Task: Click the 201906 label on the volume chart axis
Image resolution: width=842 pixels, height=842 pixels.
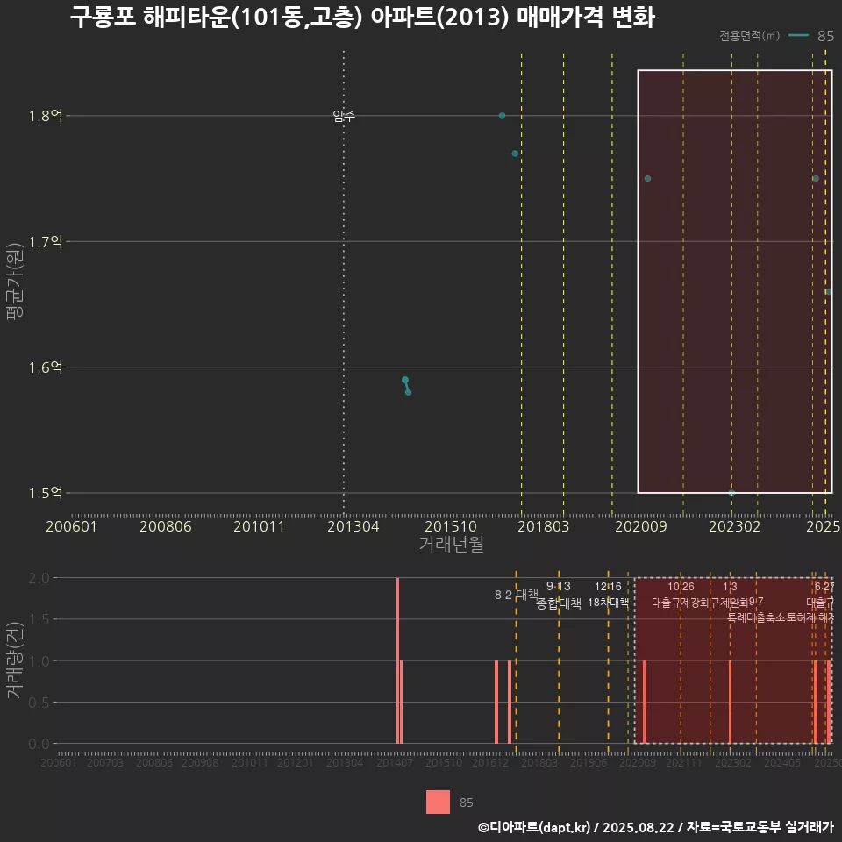Action: click(589, 762)
